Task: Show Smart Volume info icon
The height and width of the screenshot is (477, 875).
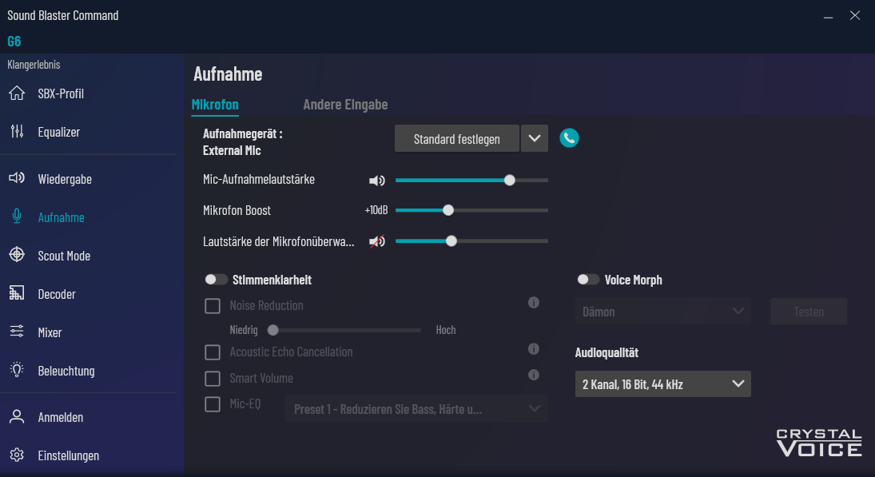Action: pos(534,375)
